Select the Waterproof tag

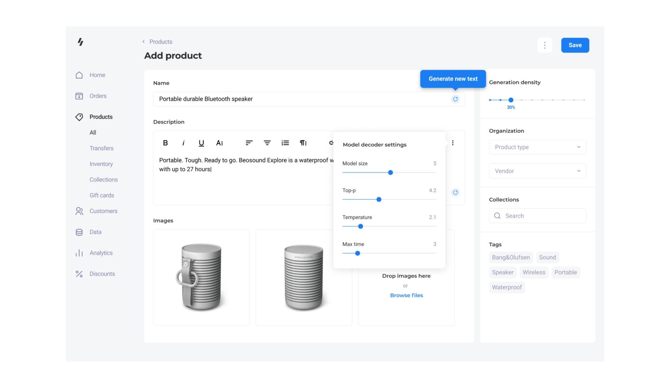[507, 287]
